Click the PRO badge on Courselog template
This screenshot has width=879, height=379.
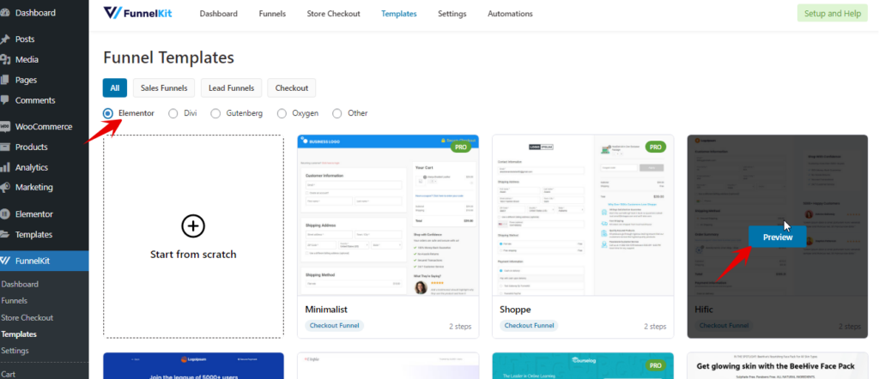click(655, 366)
